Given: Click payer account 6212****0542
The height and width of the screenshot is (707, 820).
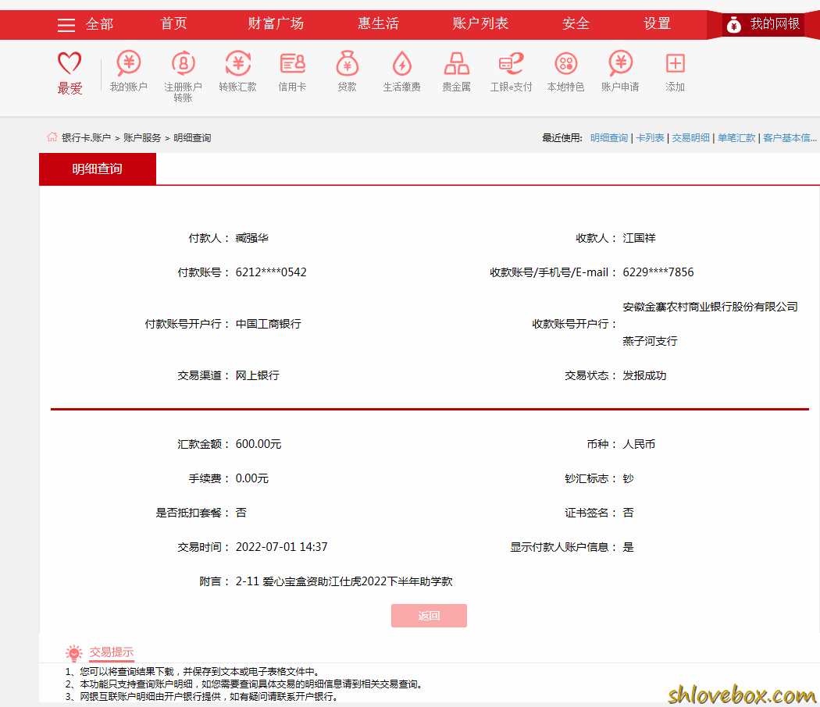Looking at the screenshot, I should (271, 272).
